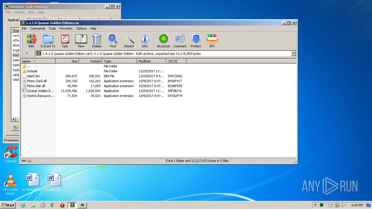This screenshot has height=209, width=372.
Task: Launch Chrome from the taskbar
Action: 53,205
